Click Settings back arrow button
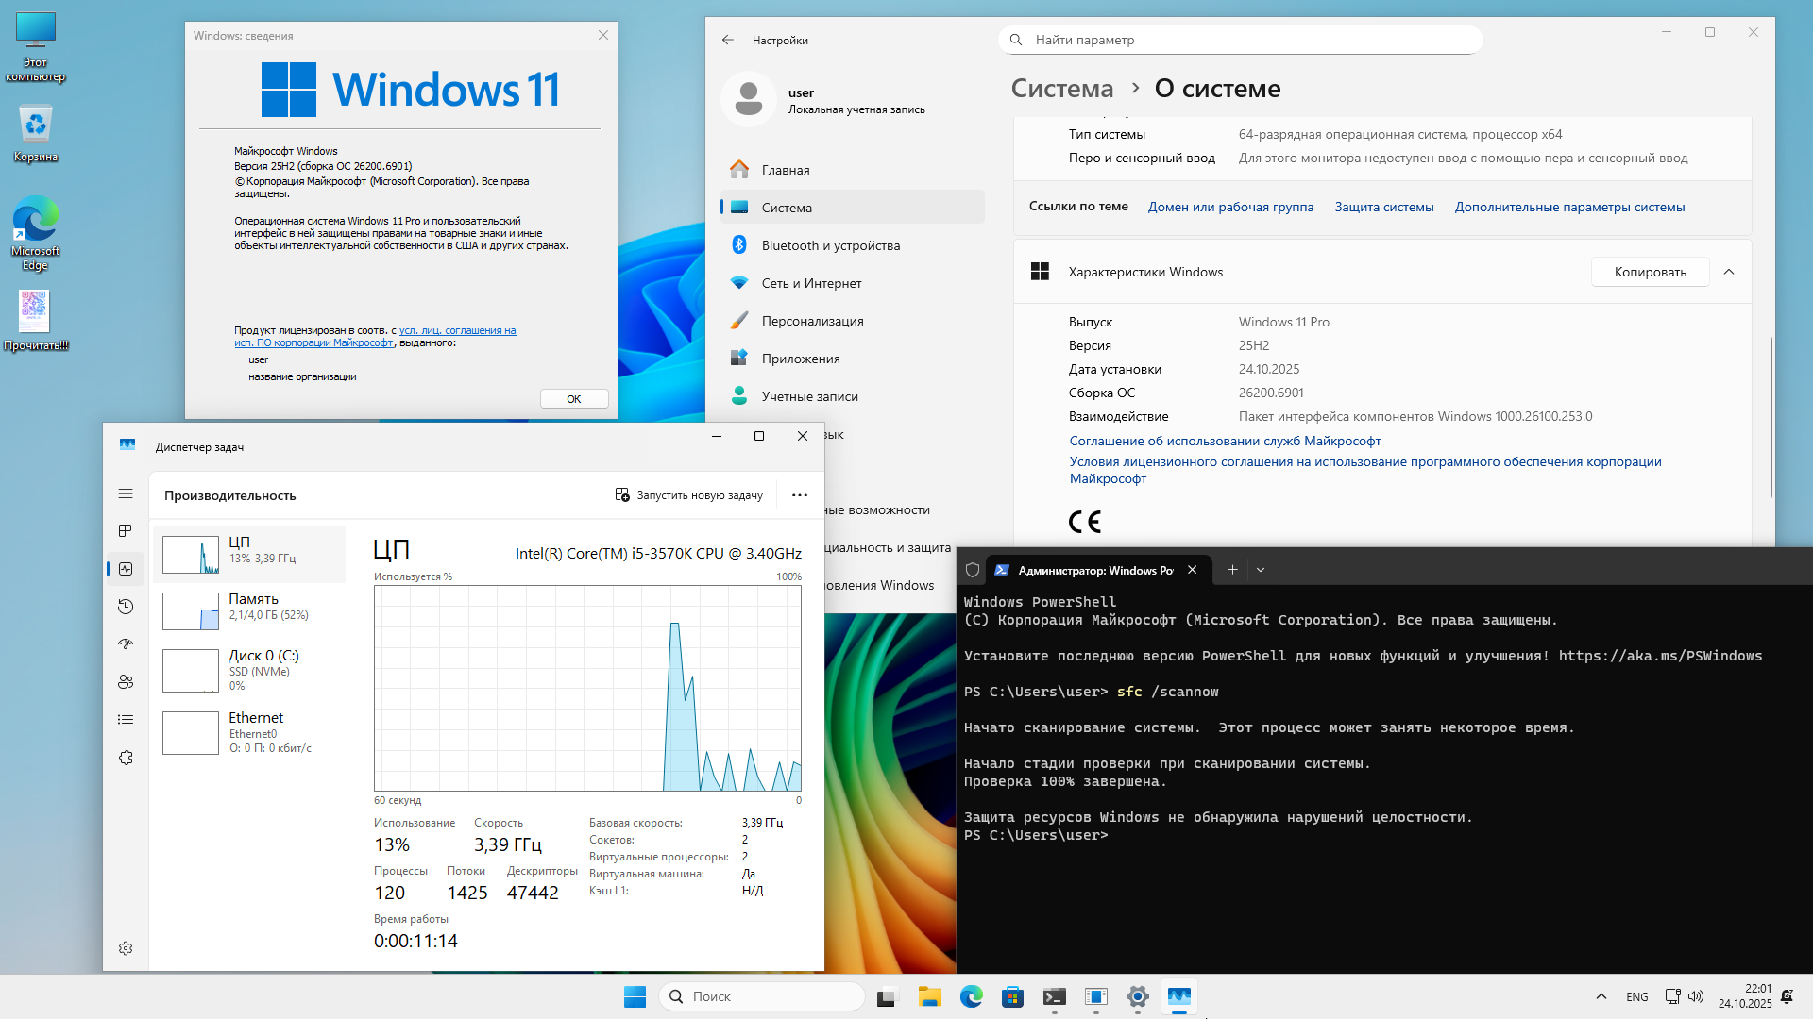Viewport: 1813px width, 1019px height. coord(727,40)
